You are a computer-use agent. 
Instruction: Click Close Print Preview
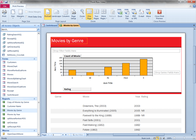159,14
